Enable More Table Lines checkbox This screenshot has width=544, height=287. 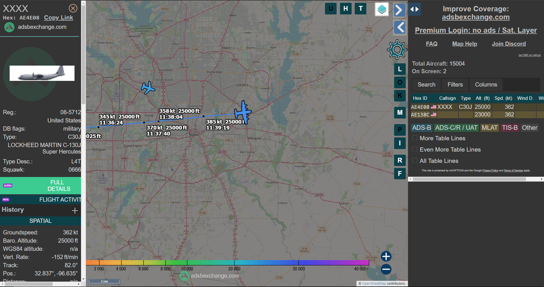pyautogui.click(x=415, y=138)
